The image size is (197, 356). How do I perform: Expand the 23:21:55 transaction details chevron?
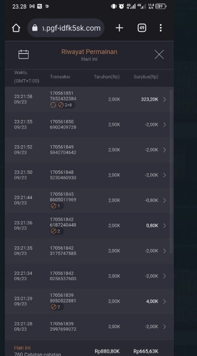click(165, 125)
